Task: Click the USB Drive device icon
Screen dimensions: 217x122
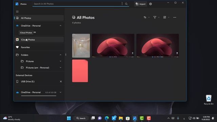Action: tap(17, 81)
